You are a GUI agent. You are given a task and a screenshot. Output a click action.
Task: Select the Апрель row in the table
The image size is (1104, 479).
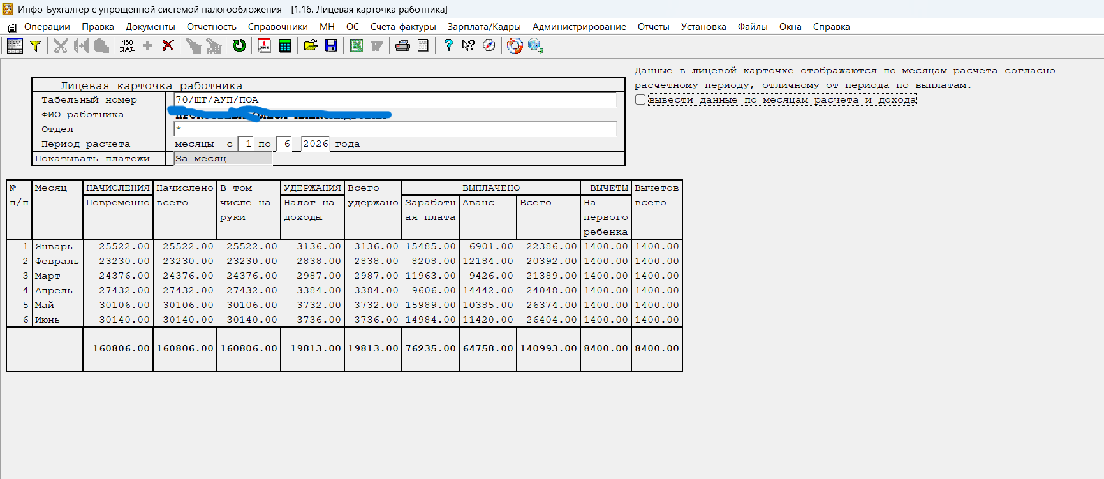[344, 290]
